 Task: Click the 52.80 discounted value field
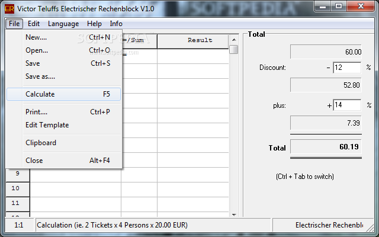(326, 85)
